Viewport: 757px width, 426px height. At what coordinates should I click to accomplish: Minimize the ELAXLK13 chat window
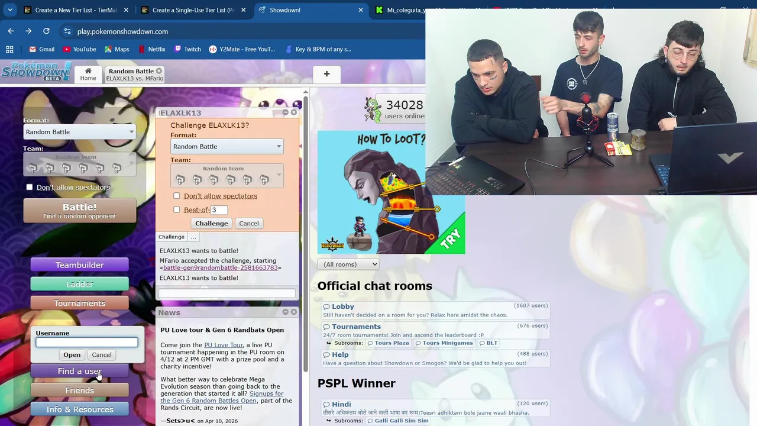click(286, 112)
